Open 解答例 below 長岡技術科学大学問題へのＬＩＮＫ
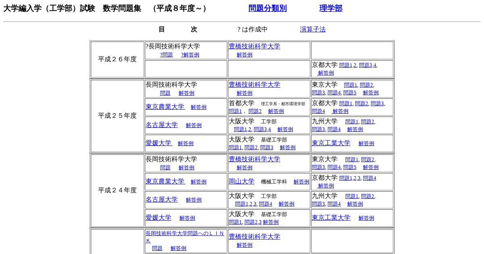 [178, 248]
